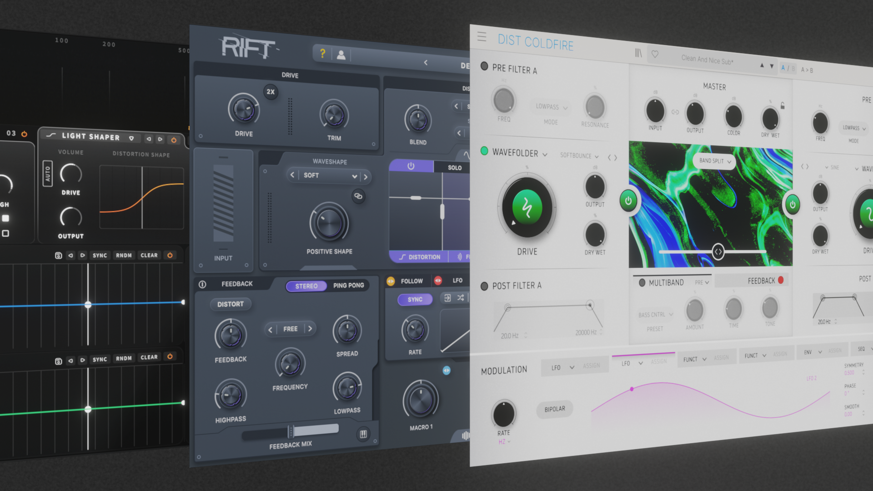Toggle the Multiband enable dot
The image size is (873, 491).
pyautogui.click(x=642, y=282)
